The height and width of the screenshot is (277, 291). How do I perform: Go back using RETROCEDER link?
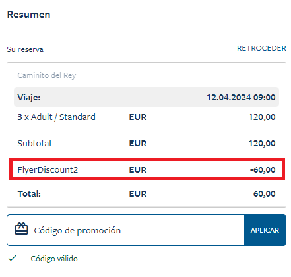tap(261, 48)
